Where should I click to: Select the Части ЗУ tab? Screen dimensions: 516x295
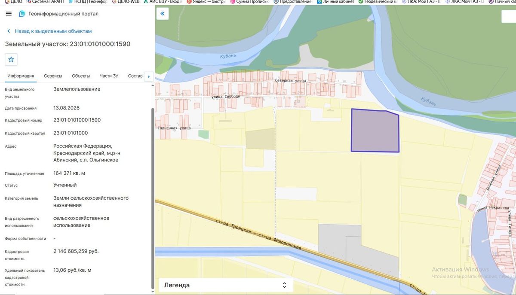(109, 76)
